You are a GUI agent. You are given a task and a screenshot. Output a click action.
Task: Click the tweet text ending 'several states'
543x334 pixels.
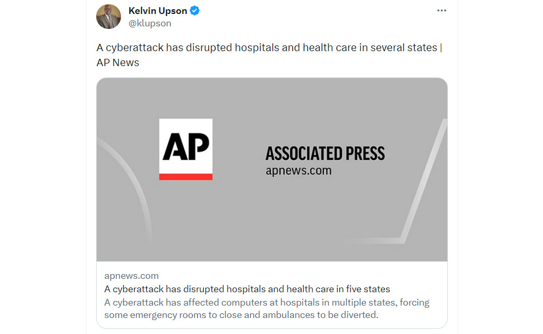[x=269, y=47]
